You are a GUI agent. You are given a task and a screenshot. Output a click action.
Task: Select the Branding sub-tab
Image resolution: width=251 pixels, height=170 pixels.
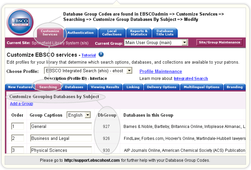pos(235,87)
